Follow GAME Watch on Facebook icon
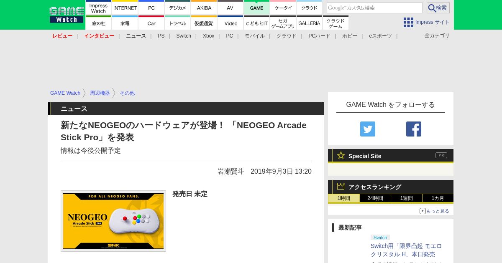Image resolution: width=502 pixels, height=263 pixels. [414, 129]
